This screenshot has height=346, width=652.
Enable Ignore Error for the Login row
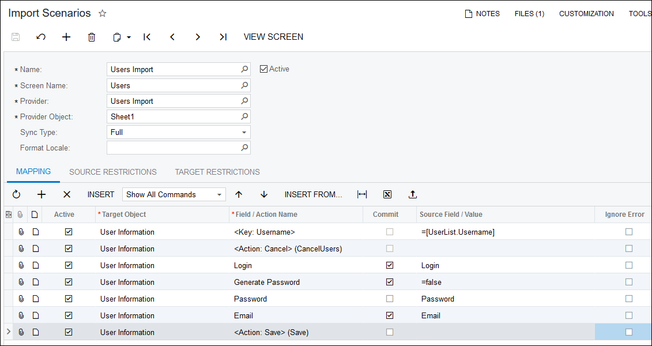629,265
